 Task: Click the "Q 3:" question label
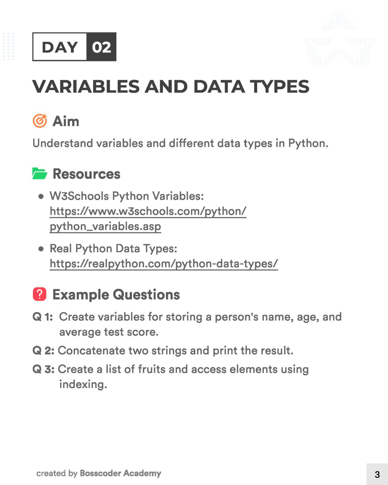click(43, 369)
